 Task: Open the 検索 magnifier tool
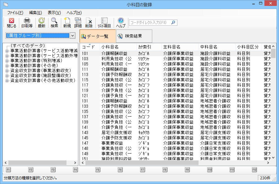click(54, 21)
